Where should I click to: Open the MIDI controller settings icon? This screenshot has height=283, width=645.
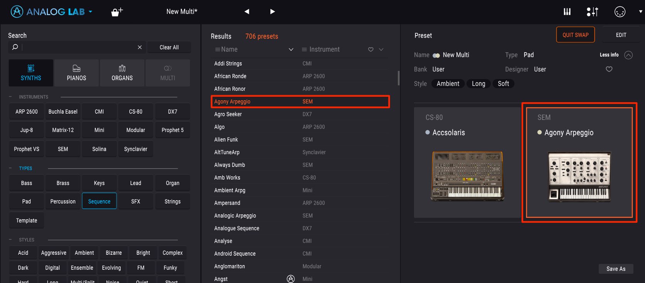(x=620, y=12)
